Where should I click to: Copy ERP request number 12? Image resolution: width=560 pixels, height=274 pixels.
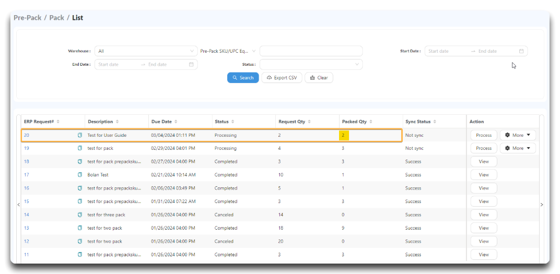[x=79, y=242]
